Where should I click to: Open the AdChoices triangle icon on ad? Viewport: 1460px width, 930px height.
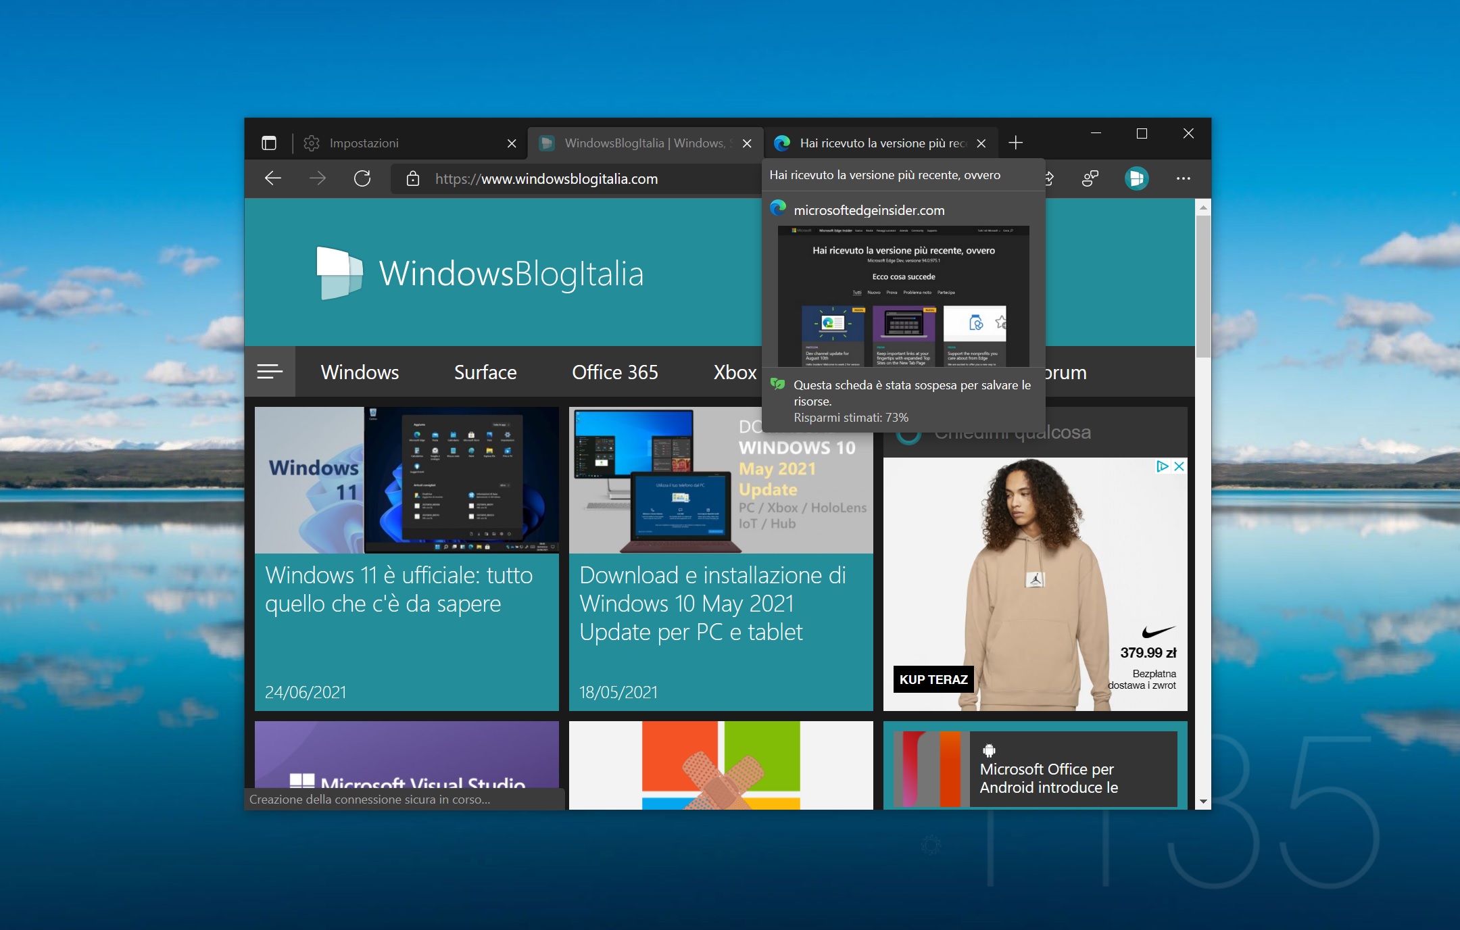[1163, 466]
